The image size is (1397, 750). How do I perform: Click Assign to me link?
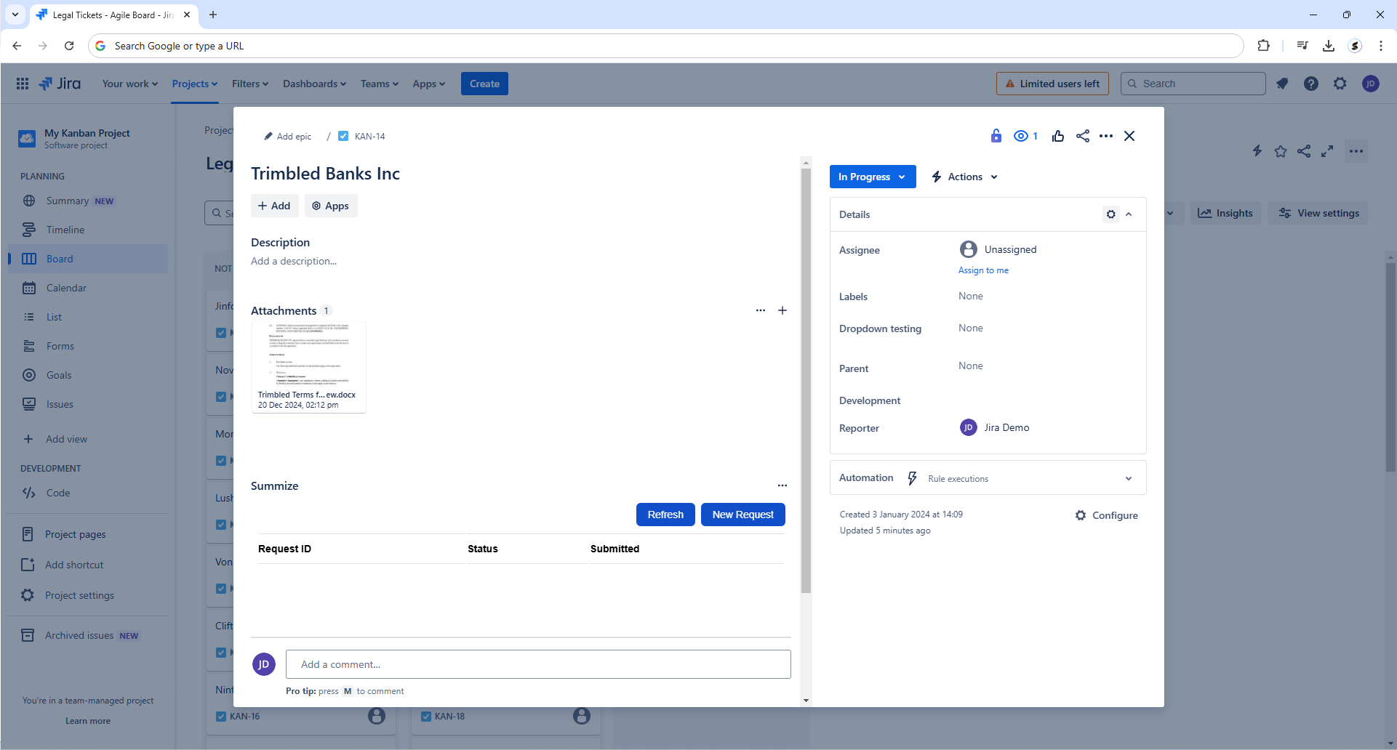click(983, 270)
